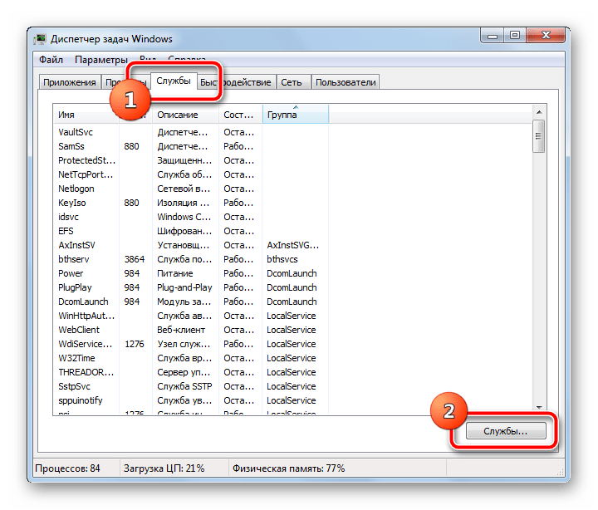The image size is (598, 510).
Task: Click the Физическая память: 77% status entry
Action: point(289,468)
